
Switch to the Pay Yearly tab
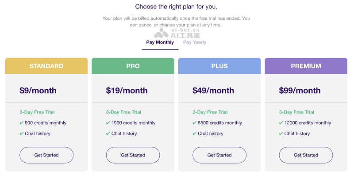click(x=195, y=43)
